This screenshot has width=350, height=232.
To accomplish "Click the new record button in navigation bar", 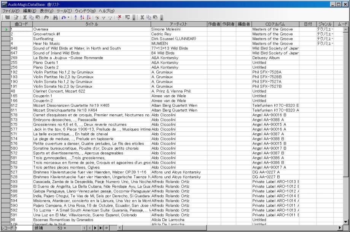I will 107,228.
